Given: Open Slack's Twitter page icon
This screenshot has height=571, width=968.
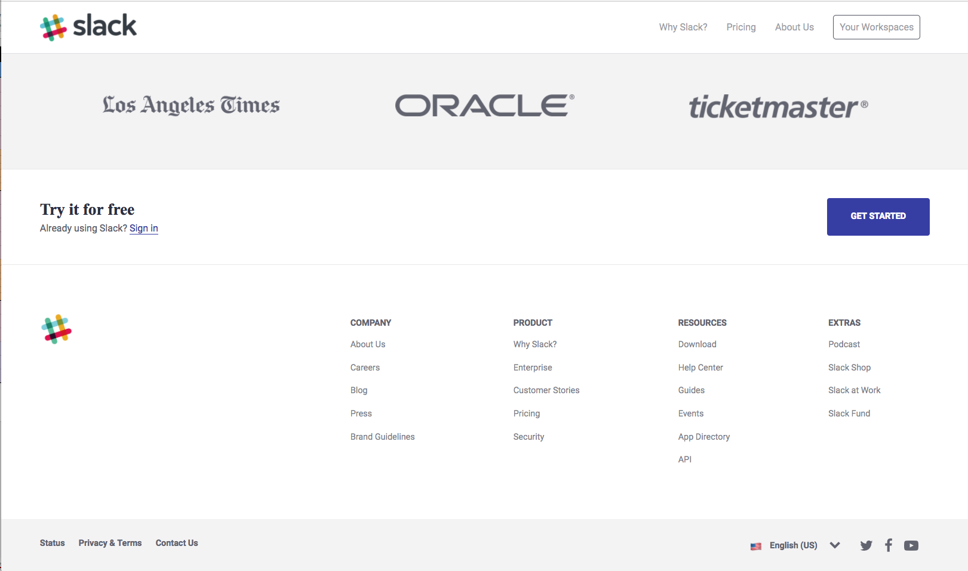Looking at the screenshot, I should tap(866, 545).
